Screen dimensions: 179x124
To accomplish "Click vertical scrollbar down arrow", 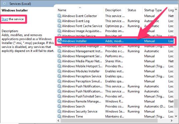I will tap(176, 116).
